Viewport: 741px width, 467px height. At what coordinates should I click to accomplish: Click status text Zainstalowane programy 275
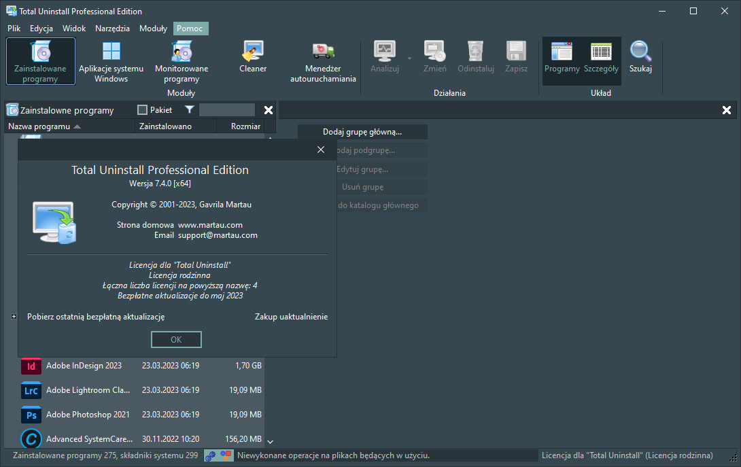[x=105, y=455]
